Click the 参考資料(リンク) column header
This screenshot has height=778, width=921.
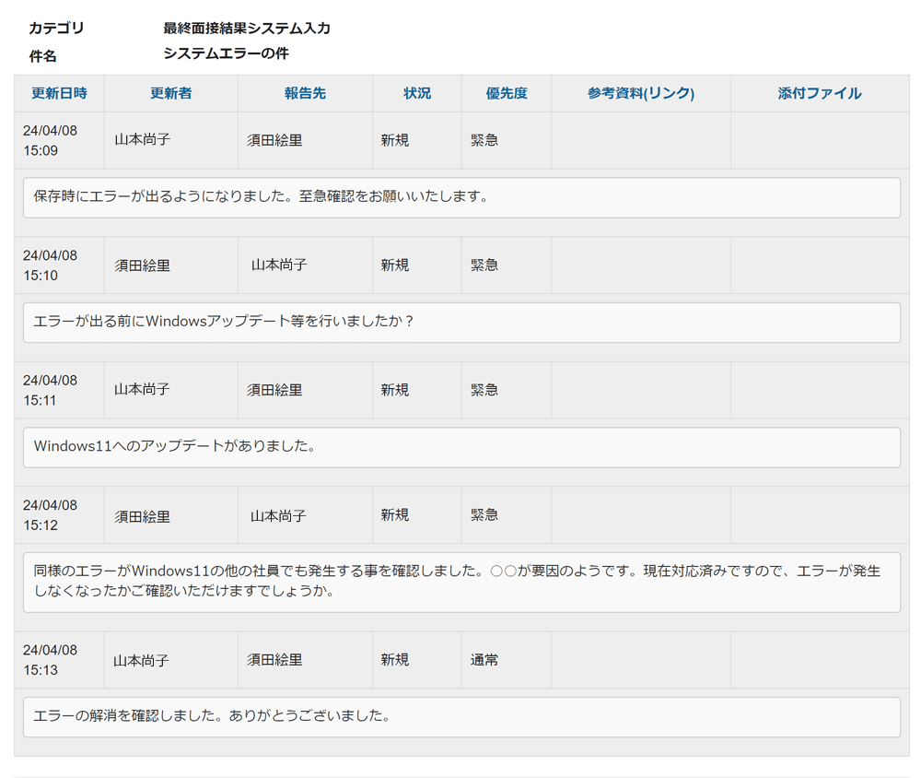pos(641,93)
